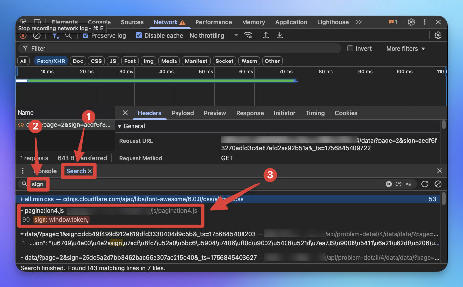Enable regular expression search option

pos(398,184)
